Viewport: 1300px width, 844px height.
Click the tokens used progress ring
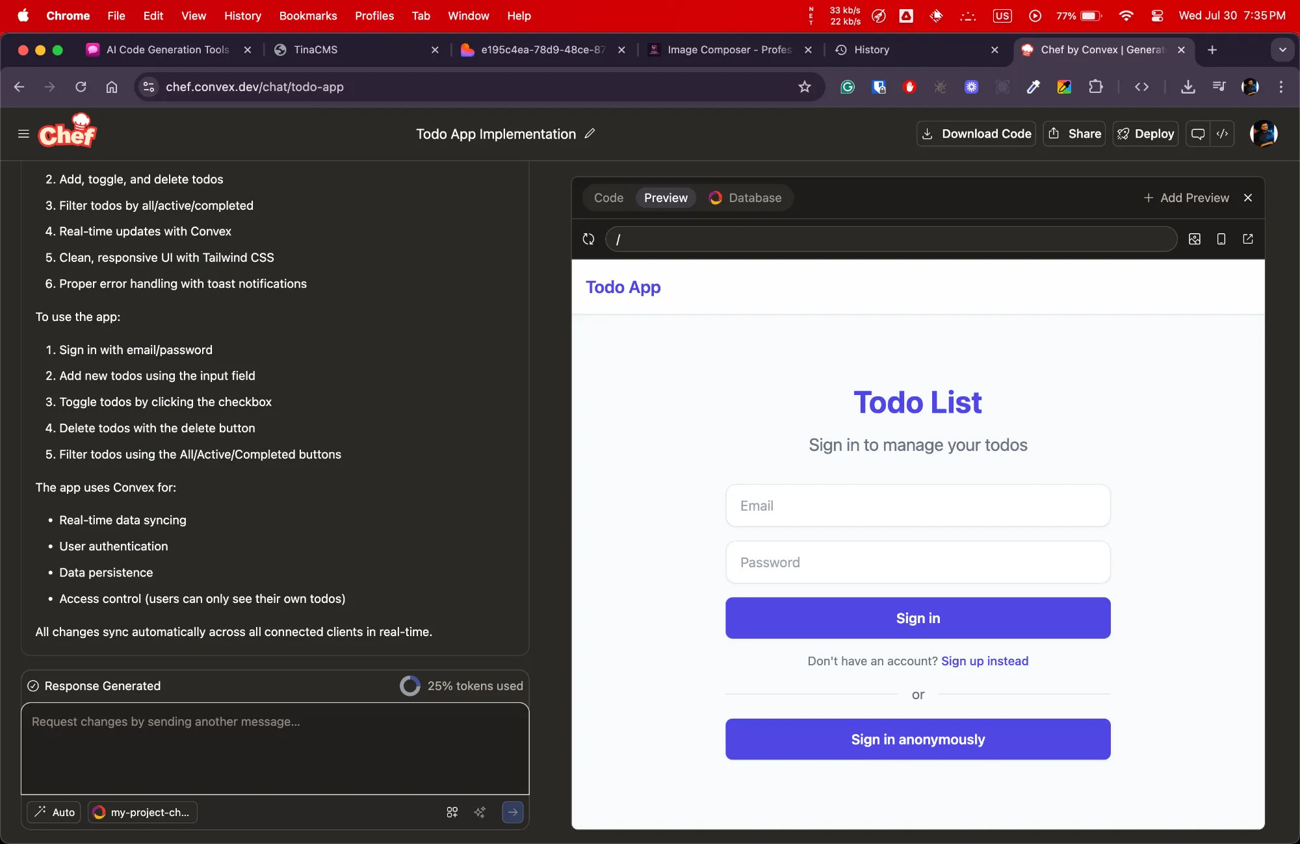coord(410,686)
